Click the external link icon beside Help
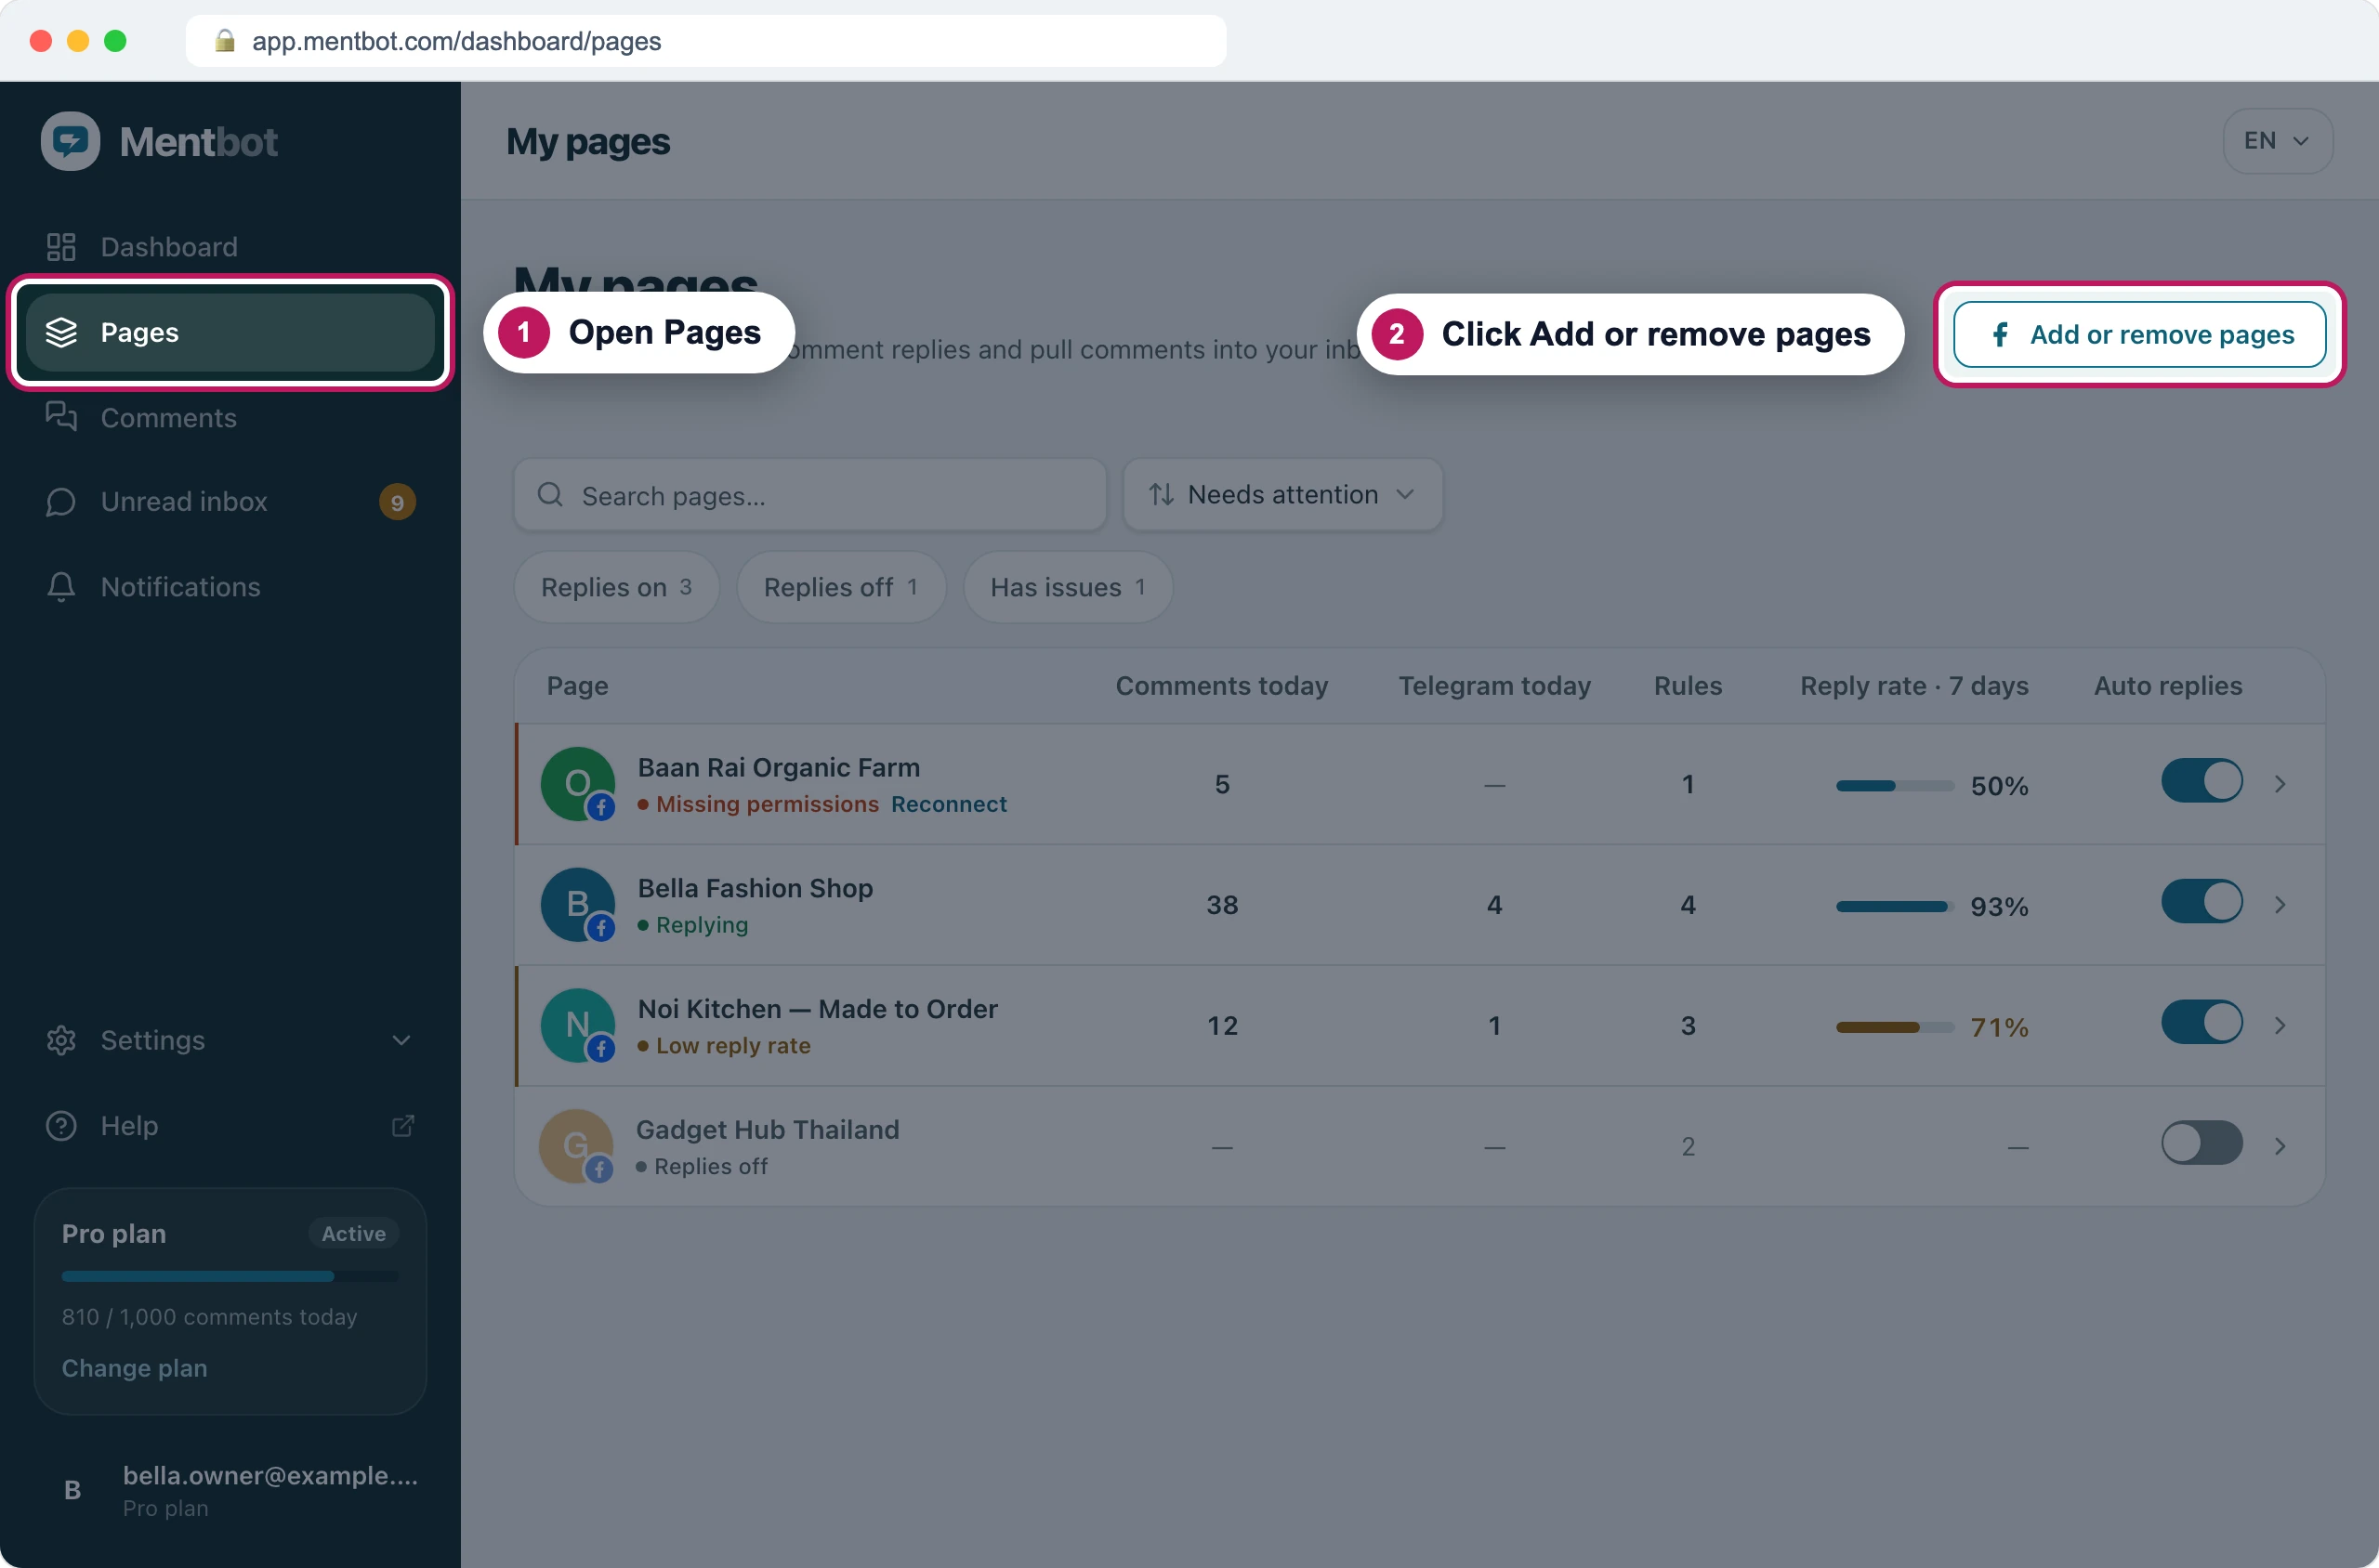The image size is (2379, 1568). [402, 1125]
